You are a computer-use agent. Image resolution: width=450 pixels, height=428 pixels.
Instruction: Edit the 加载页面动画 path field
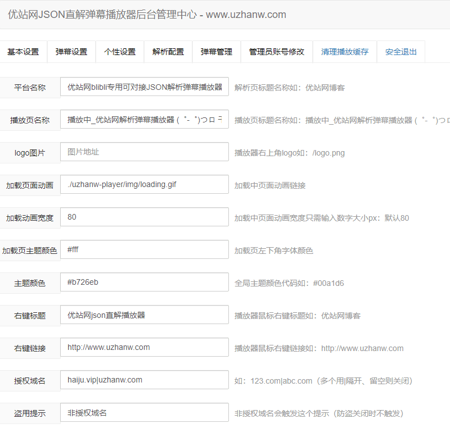[x=145, y=184]
